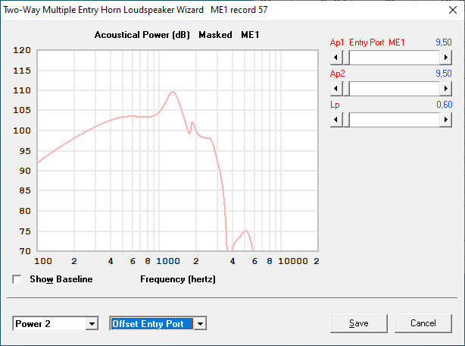Increase Ap1 with its right arrow
Image resolution: width=465 pixels, height=346 pixels.
[x=446, y=58]
